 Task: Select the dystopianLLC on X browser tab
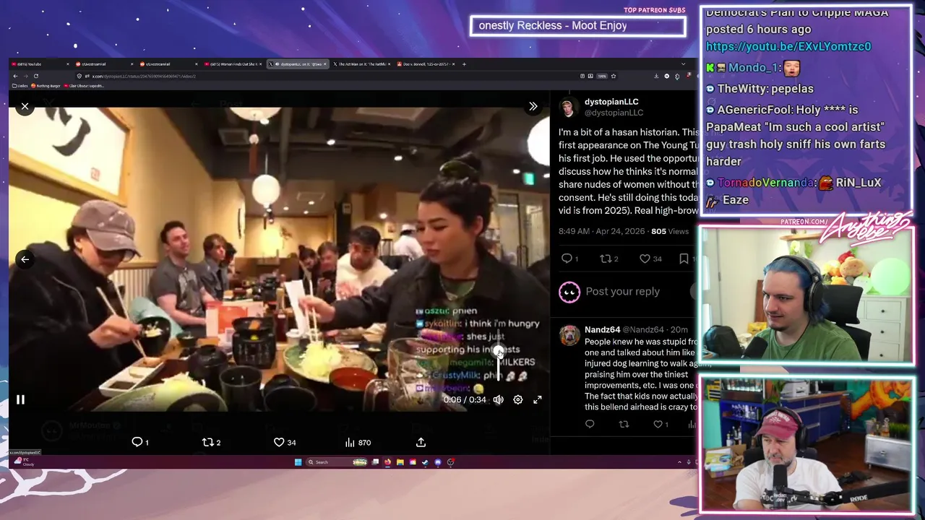[x=298, y=64]
